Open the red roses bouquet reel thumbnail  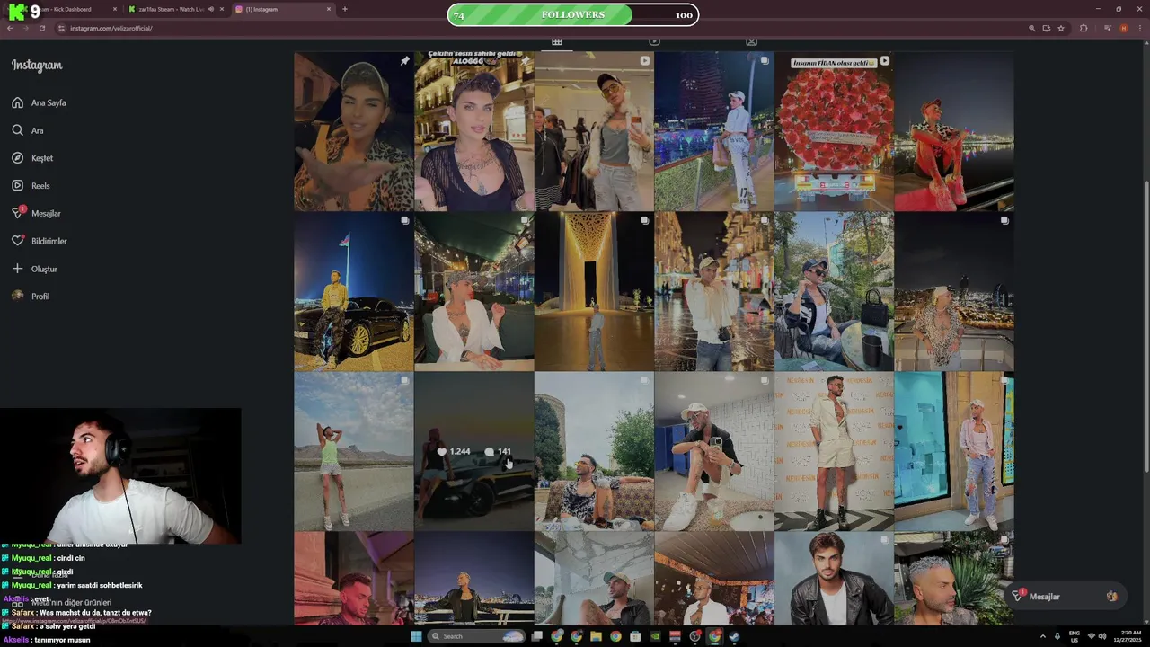[x=834, y=131]
